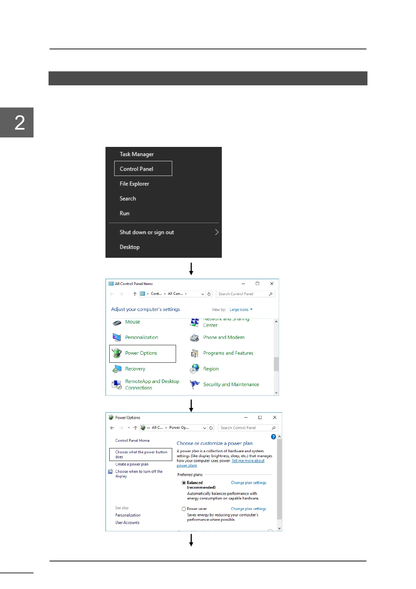Select Run in the context menu

pos(124,213)
